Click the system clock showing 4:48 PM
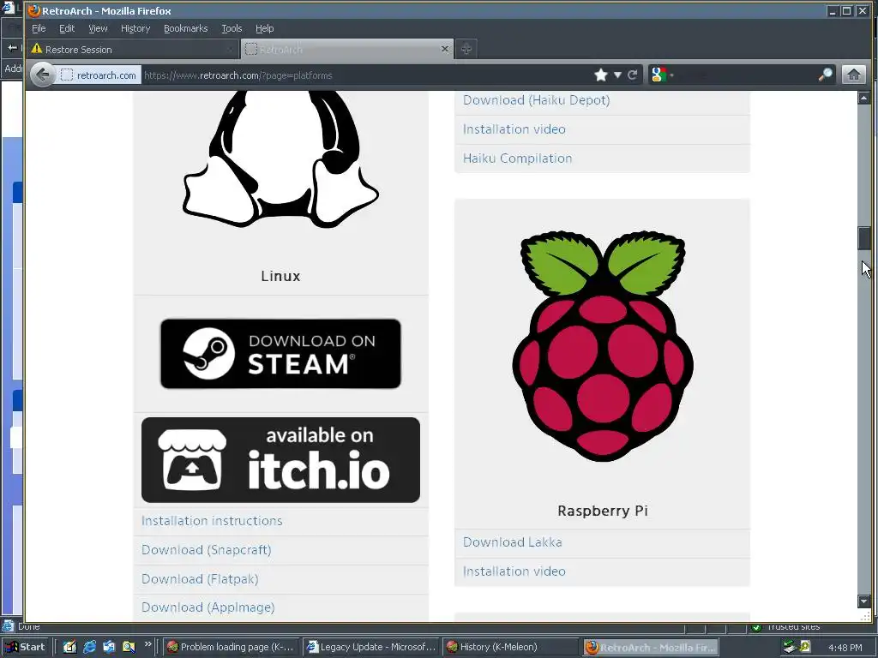The width and height of the screenshot is (878, 658). [x=845, y=648]
